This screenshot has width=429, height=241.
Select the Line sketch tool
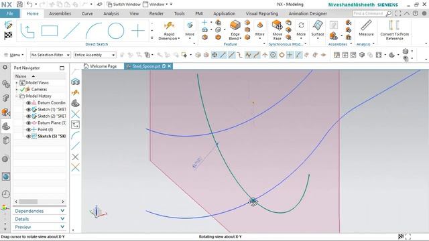72,31
